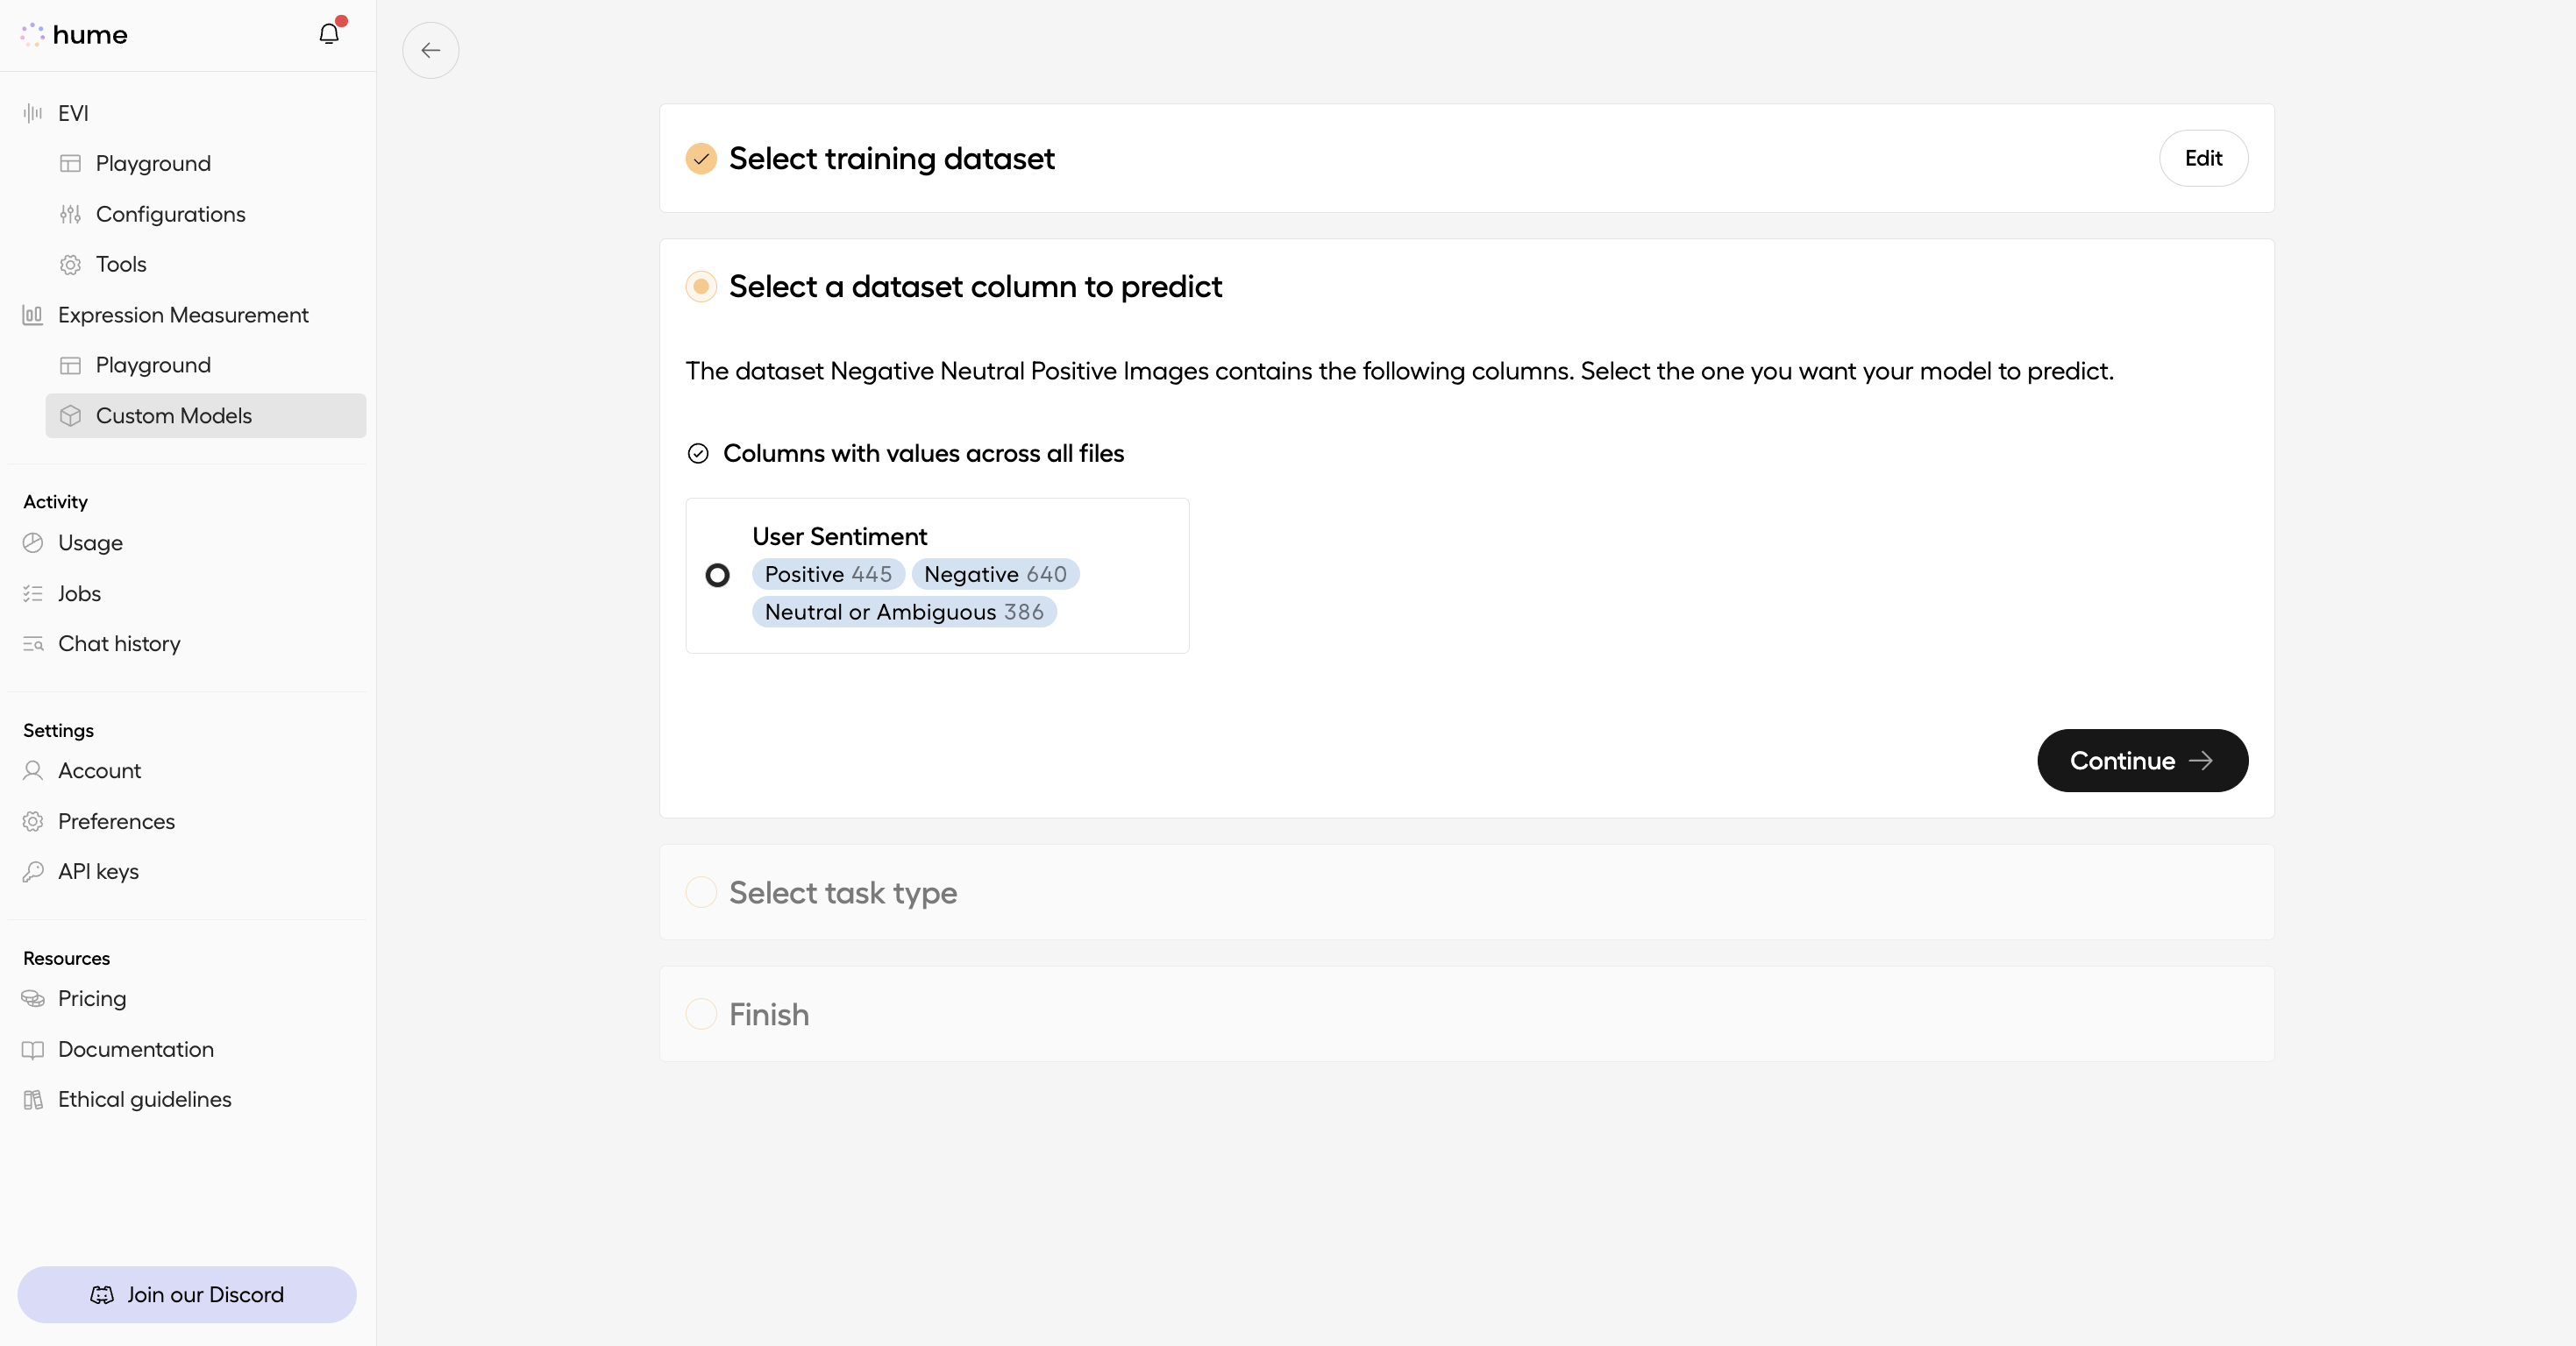2576x1346 pixels.
Task: Click the Select task type radio circle
Action: tap(701, 893)
